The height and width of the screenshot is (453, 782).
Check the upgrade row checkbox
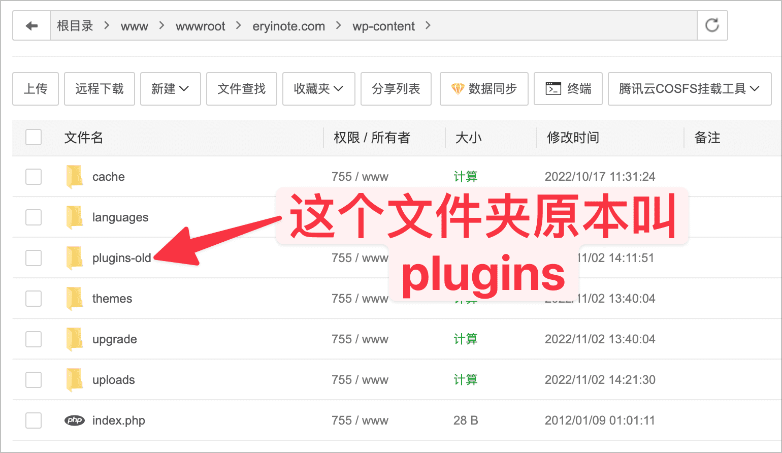[x=34, y=339]
